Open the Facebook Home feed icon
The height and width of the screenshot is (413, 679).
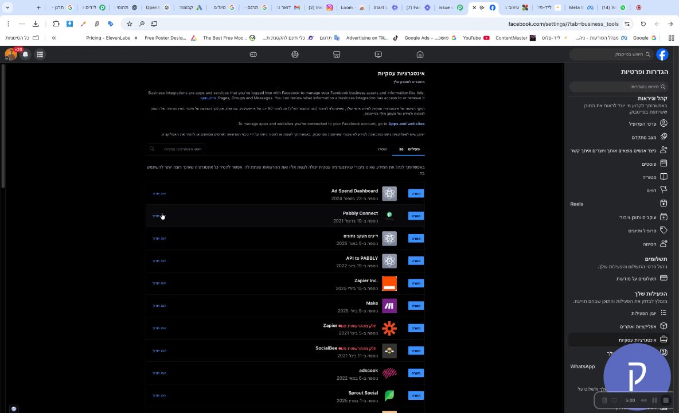pos(420,54)
